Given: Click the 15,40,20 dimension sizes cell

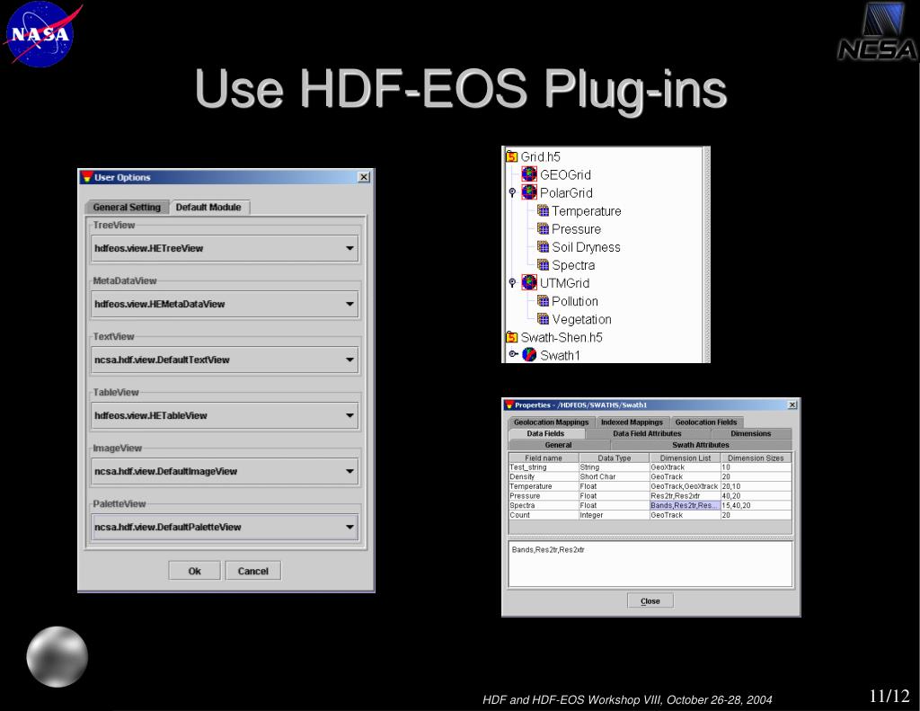Looking at the screenshot, I should pos(756,505).
